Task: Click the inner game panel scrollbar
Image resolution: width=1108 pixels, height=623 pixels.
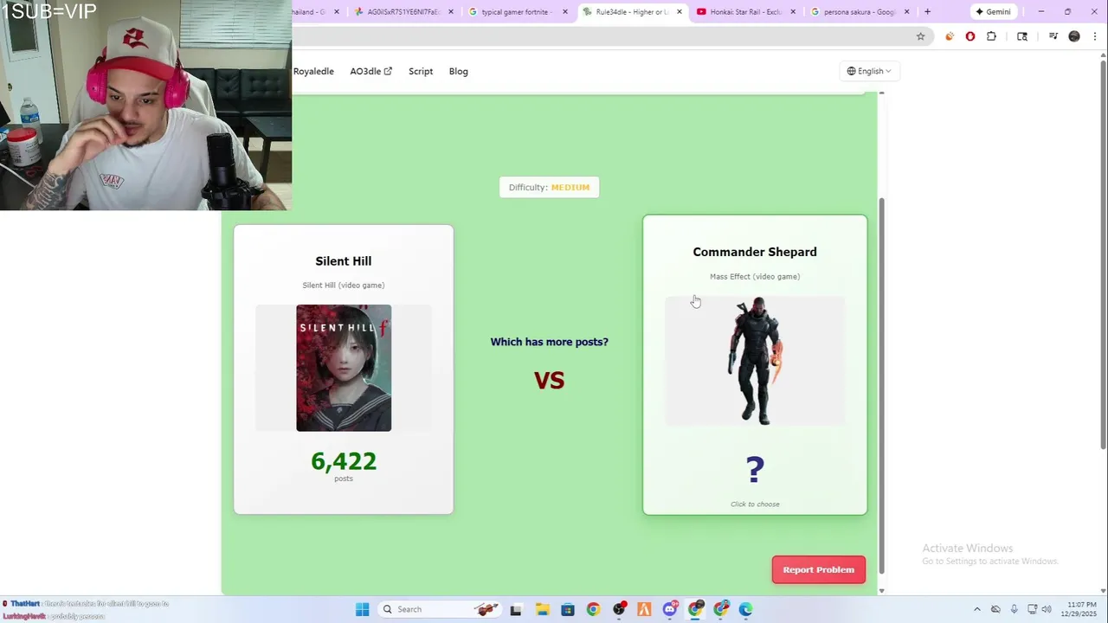Action: (x=882, y=385)
